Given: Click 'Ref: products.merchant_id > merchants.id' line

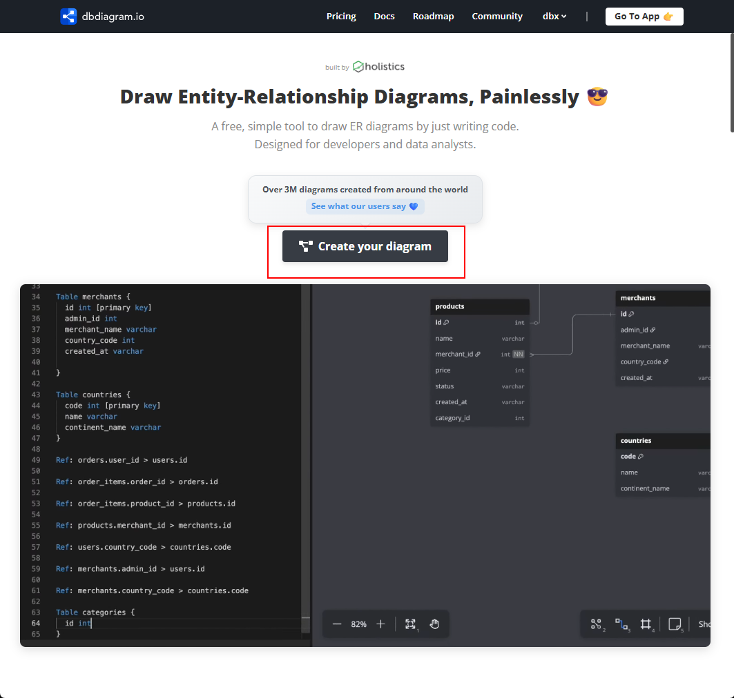Looking at the screenshot, I should 144,526.
